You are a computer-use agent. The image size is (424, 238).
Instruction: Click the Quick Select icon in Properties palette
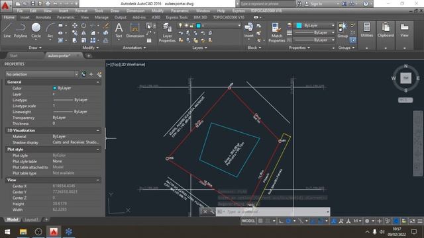(99, 74)
